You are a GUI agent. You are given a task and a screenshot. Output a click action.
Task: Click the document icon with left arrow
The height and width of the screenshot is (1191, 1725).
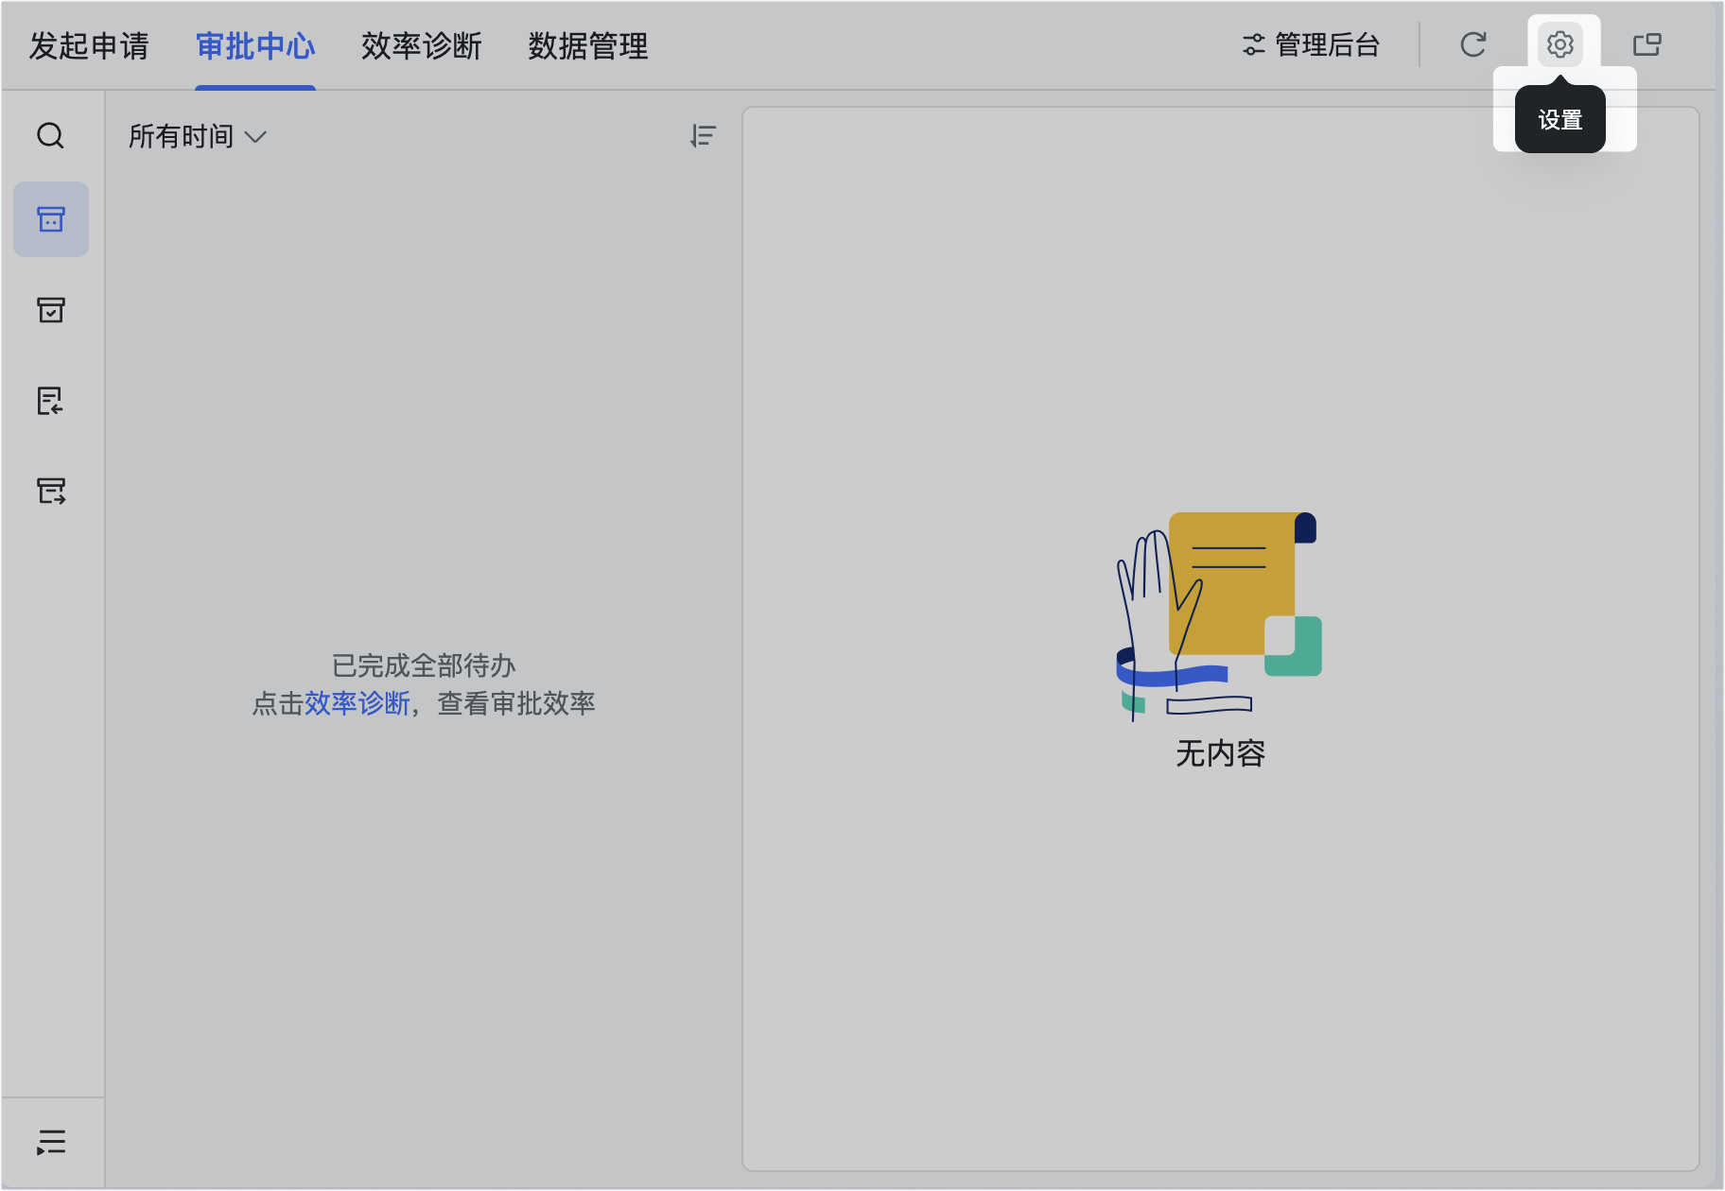[x=51, y=401]
